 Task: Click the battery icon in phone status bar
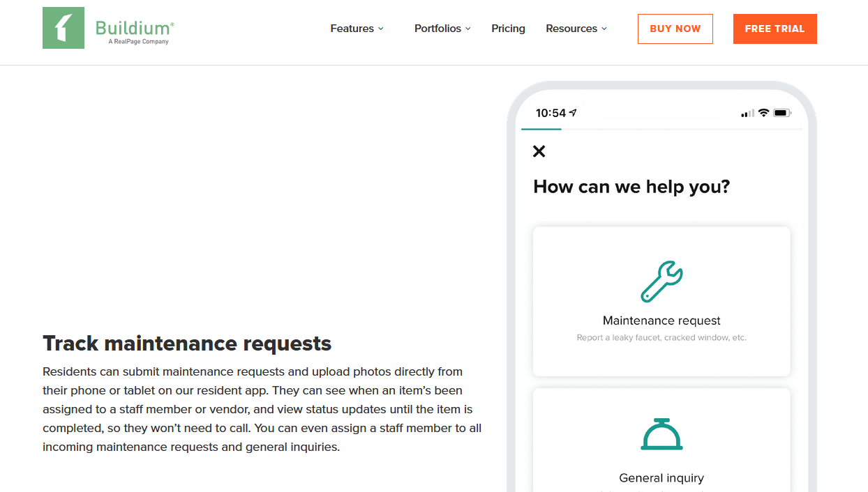(x=782, y=113)
